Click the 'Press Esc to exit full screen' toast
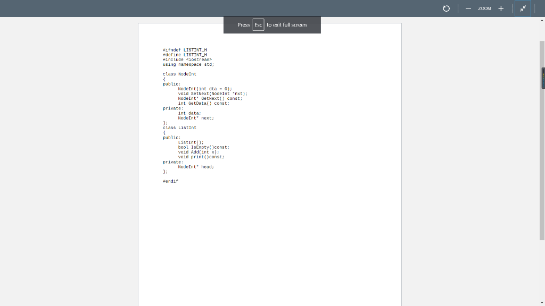This screenshot has width=545, height=306. [272, 24]
